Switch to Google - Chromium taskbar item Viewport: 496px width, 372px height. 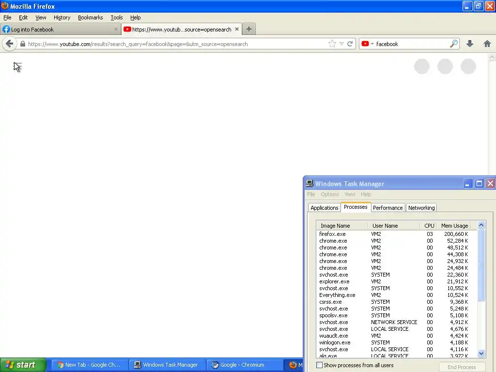(x=245, y=365)
